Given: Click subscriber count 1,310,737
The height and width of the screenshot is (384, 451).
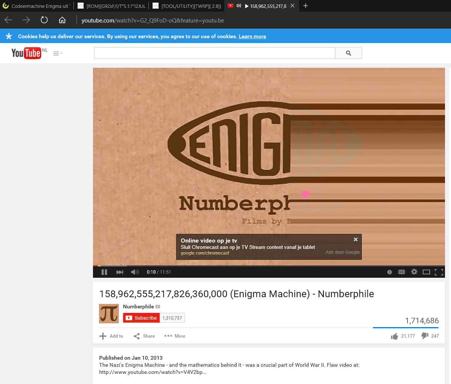Looking at the screenshot, I should (x=172, y=318).
